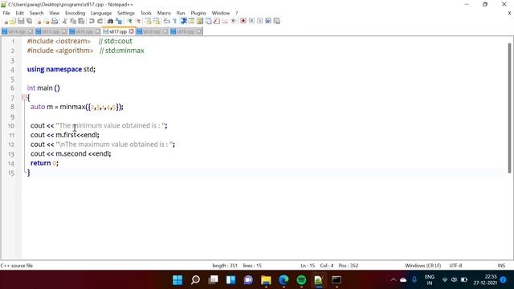Open the Edit menu
514x289 pixels.
(x=19, y=13)
